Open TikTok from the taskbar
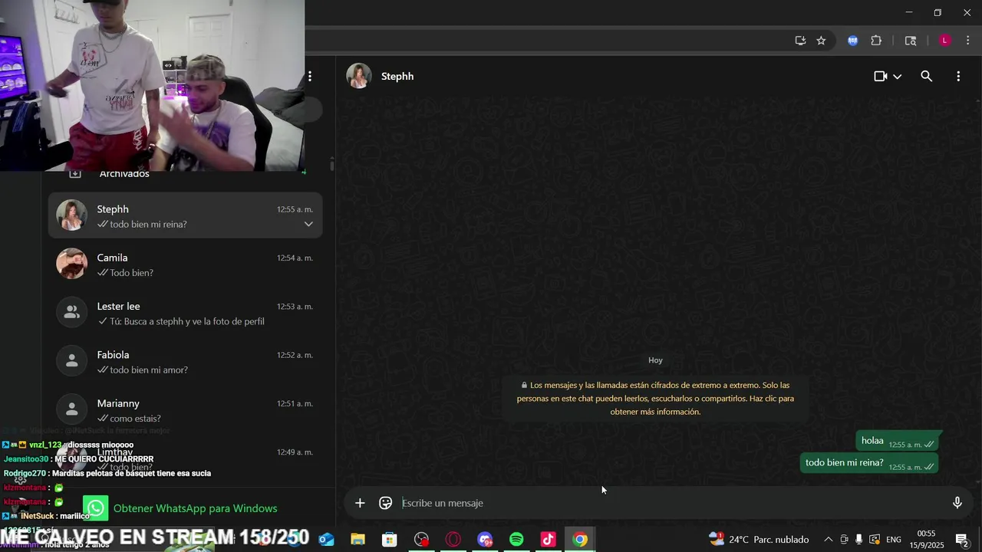The image size is (982, 552). (548, 540)
